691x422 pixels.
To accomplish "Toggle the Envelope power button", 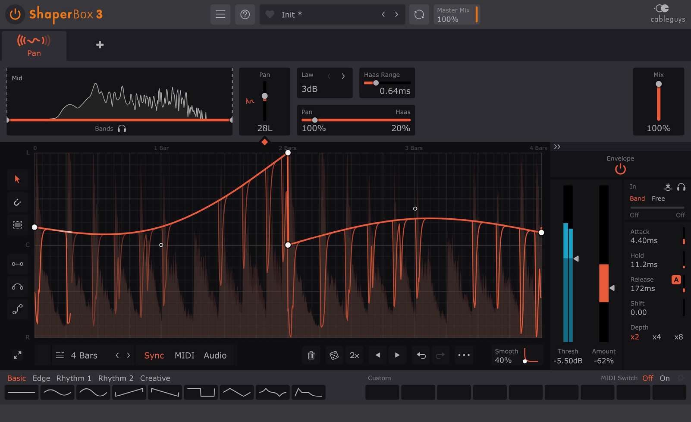I will tap(620, 169).
